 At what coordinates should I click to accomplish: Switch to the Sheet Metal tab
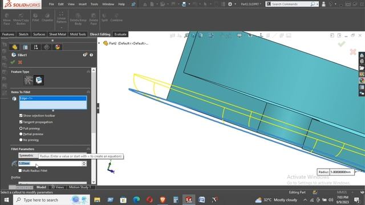pos(58,34)
